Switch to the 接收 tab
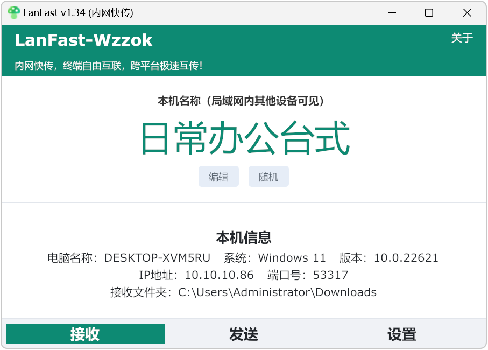This screenshot has width=488, height=350. pos(85,333)
